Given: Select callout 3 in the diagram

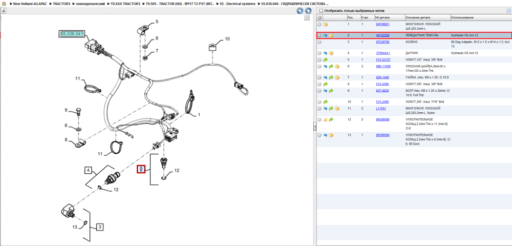Looking at the screenshot, I should coord(100,227).
